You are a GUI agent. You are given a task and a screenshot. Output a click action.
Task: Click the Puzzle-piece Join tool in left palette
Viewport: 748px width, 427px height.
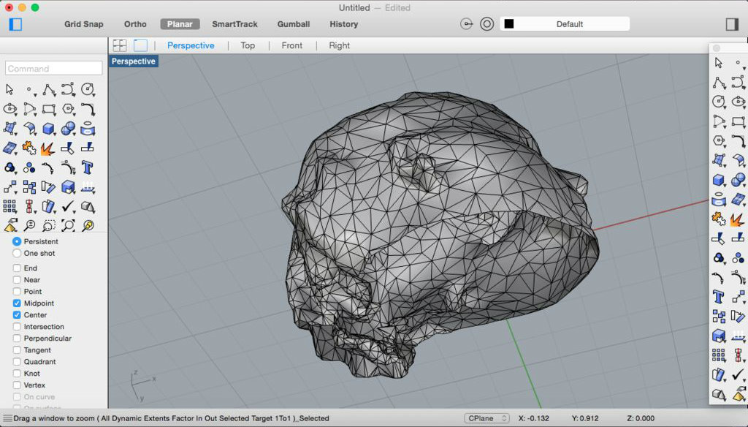click(29, 148)
